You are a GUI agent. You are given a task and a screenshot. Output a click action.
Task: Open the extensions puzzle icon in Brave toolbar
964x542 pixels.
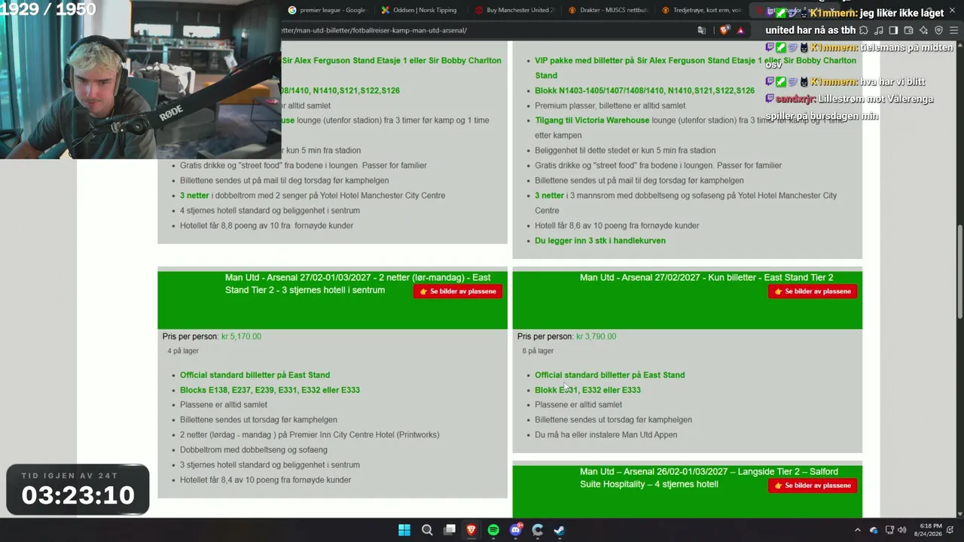[x=863, y=30]
